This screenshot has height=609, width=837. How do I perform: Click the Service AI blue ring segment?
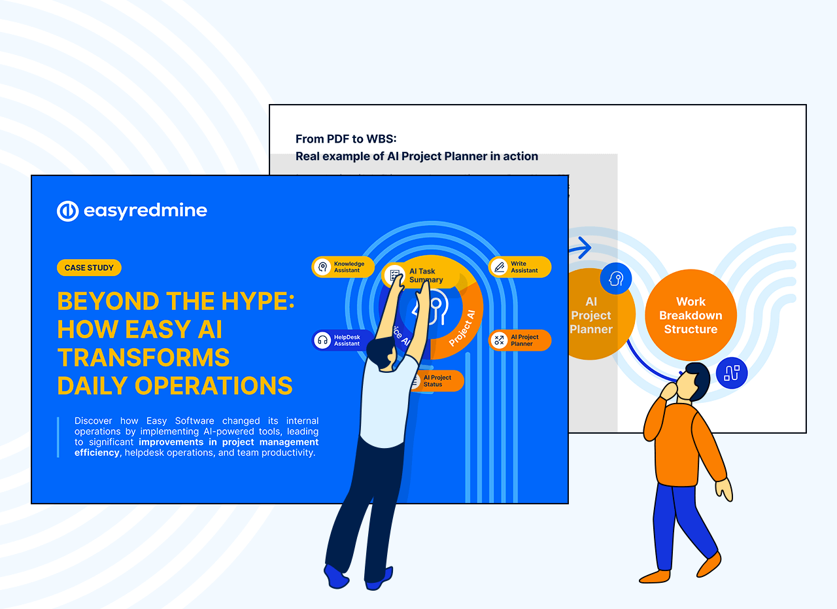(396, 340)
